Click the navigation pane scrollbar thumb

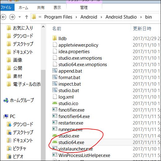coord(43,115)
